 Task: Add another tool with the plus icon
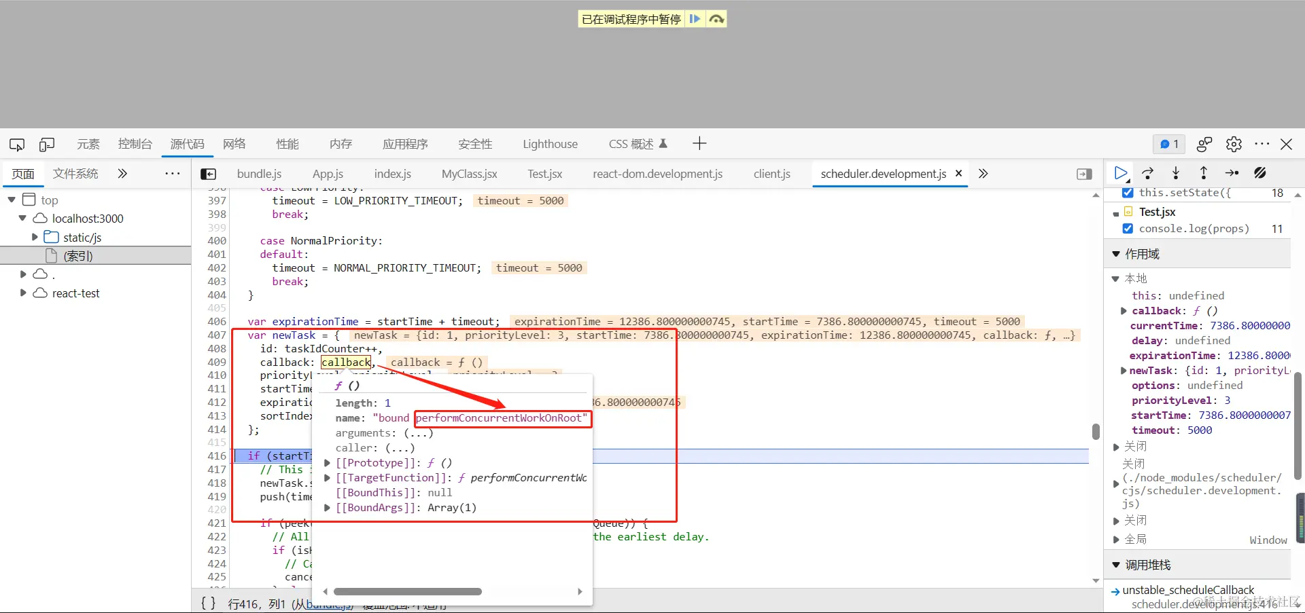pos(699,143)
